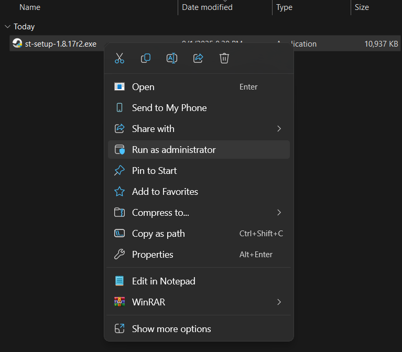Image resolution: width=402 pixels, height=352 pixels.
Task: Choose Copy as path
Action: [x=199, y=234]
